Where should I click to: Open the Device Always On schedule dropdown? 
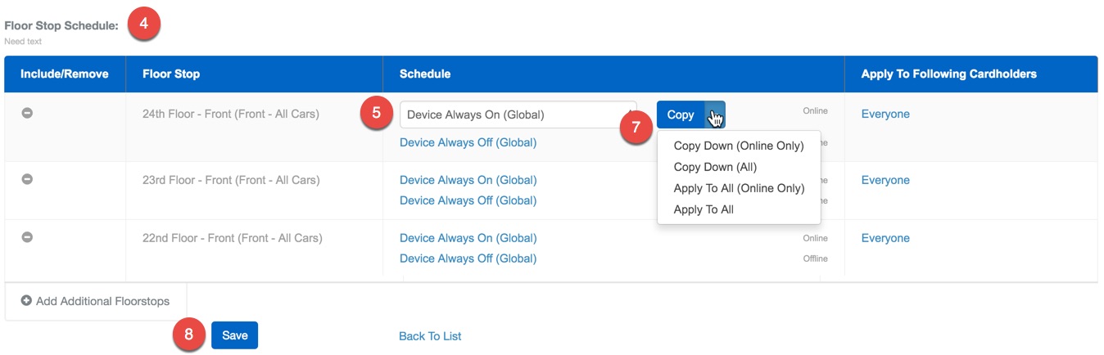(x=518, y=115)
